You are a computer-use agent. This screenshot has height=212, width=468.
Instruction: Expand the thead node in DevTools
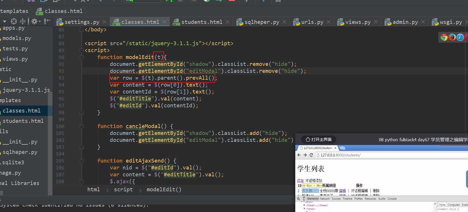pos(304,205)
